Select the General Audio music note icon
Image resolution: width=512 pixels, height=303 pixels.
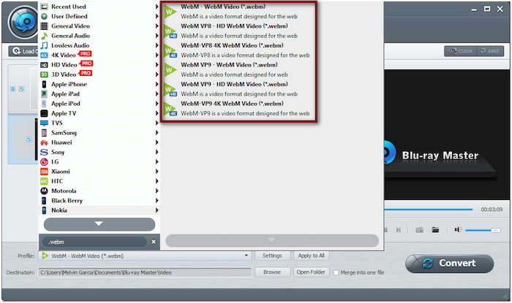pyautogui.click(x=44, y=36)
